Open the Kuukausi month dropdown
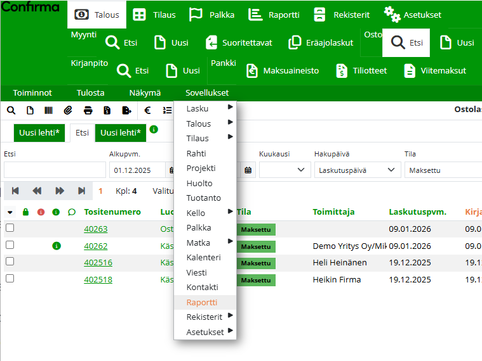The width and height of the screenshot is (482, 361). (x=284, y=170)
